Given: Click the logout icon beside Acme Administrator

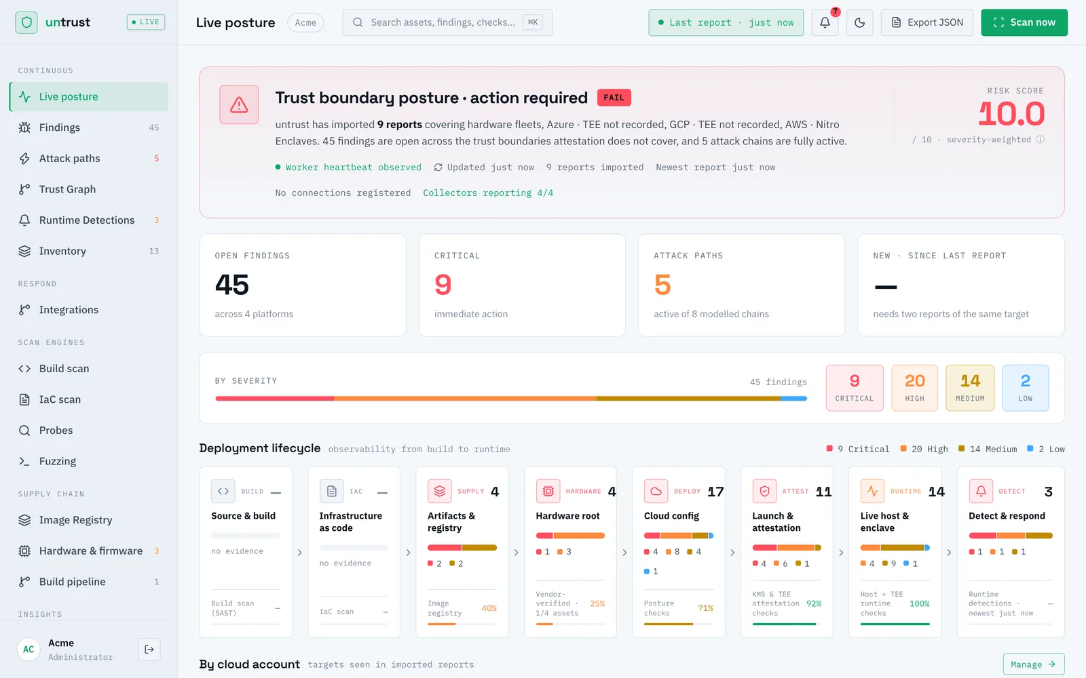Looking at the screenshot, I should pos(149,650).
